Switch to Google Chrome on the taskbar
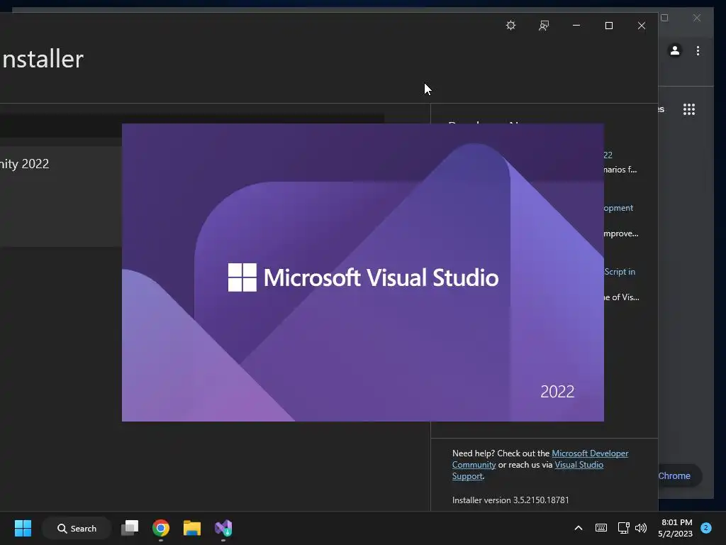The width and height of the screenshot is (726, 545). coord(161,528)
